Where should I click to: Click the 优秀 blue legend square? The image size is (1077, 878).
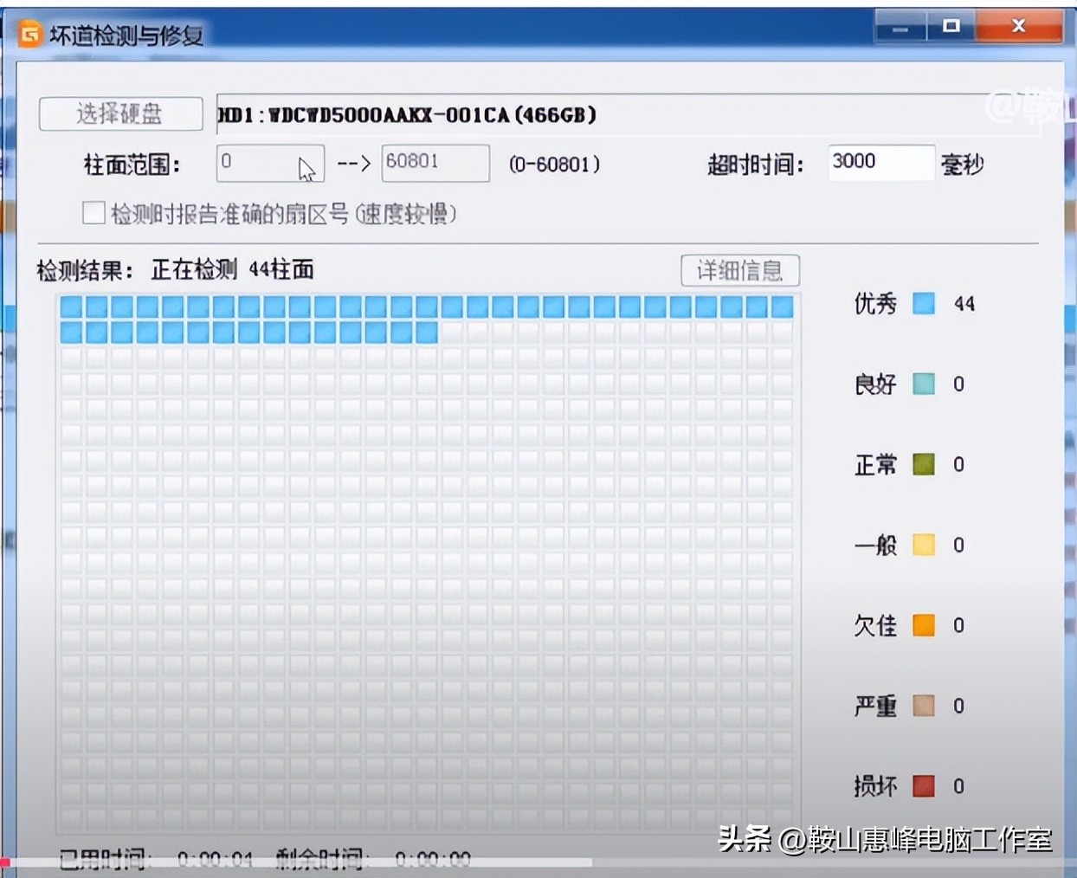click(923, 303)
